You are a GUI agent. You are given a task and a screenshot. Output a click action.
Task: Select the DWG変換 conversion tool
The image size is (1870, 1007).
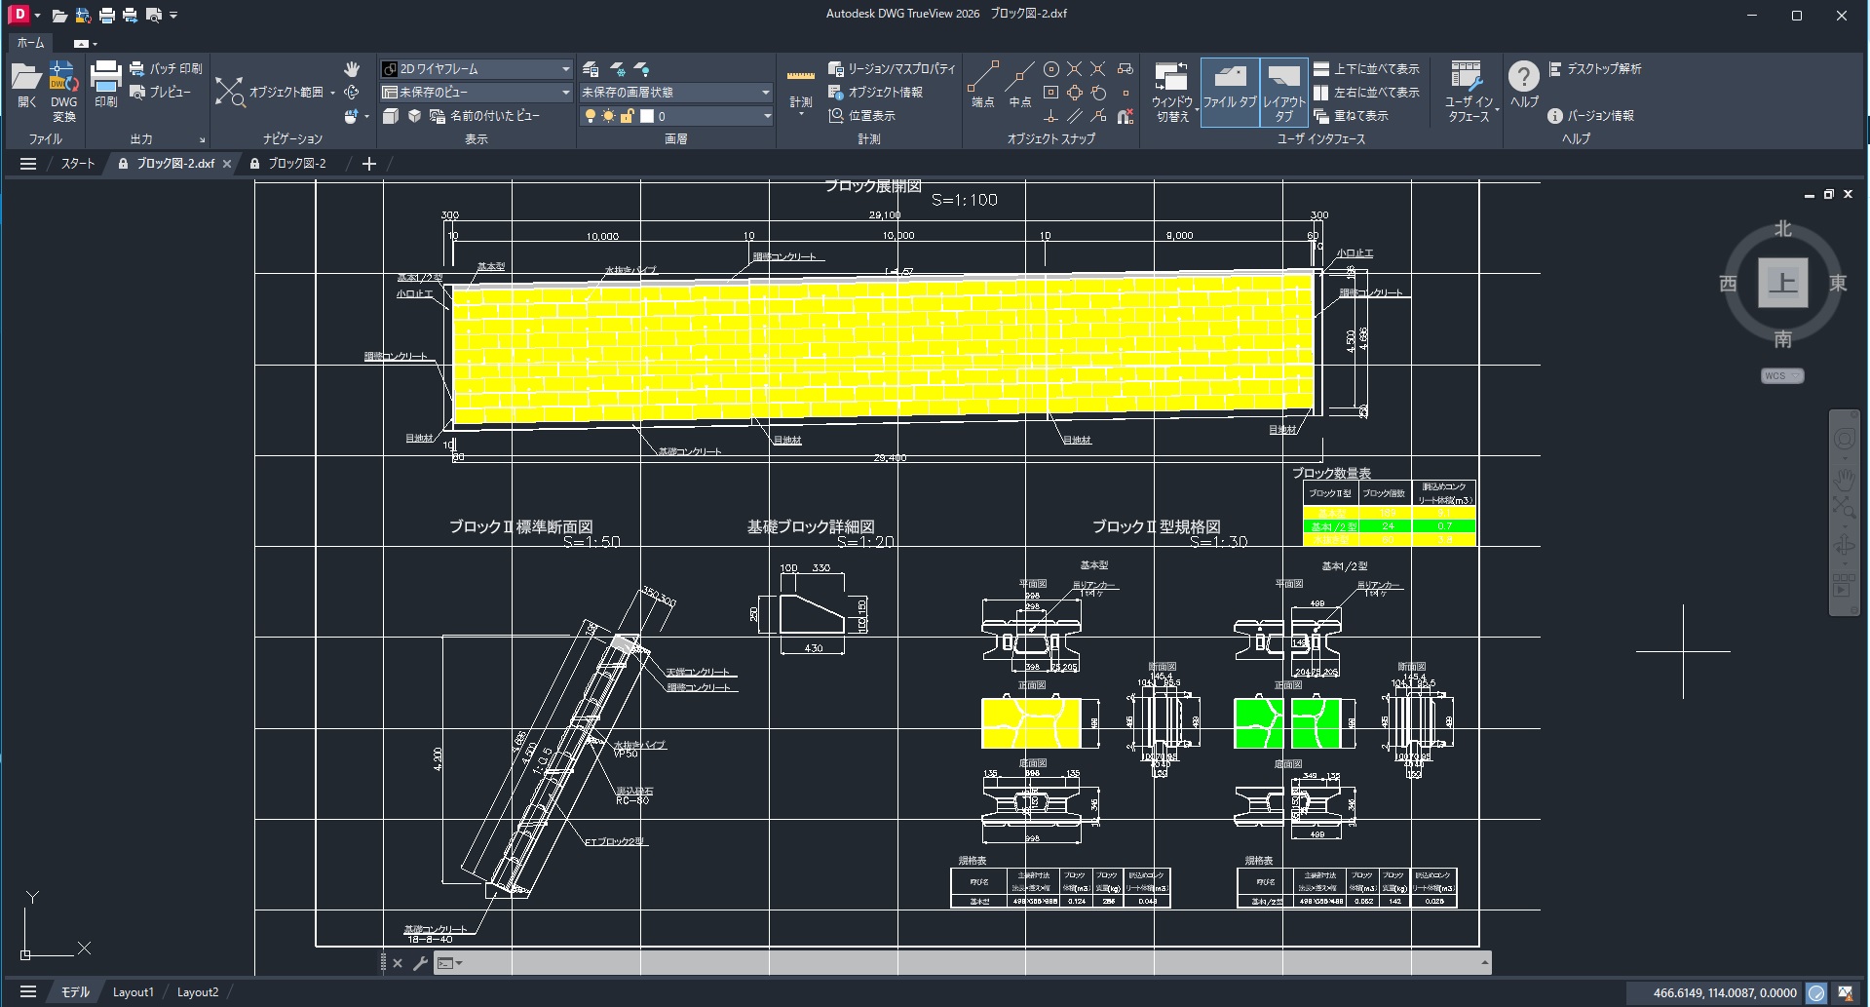[63, 88]
